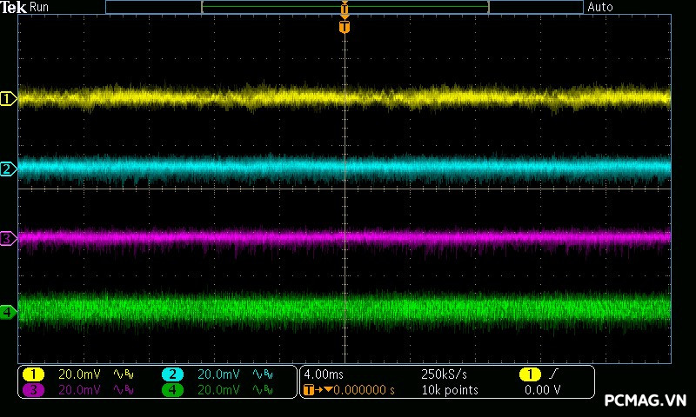Select the yellow channel 1 badge in readout
Viewport: 696px width, 417px height.
point(33,374)
